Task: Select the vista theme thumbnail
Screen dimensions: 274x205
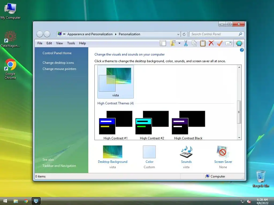Action: [116, 82]
